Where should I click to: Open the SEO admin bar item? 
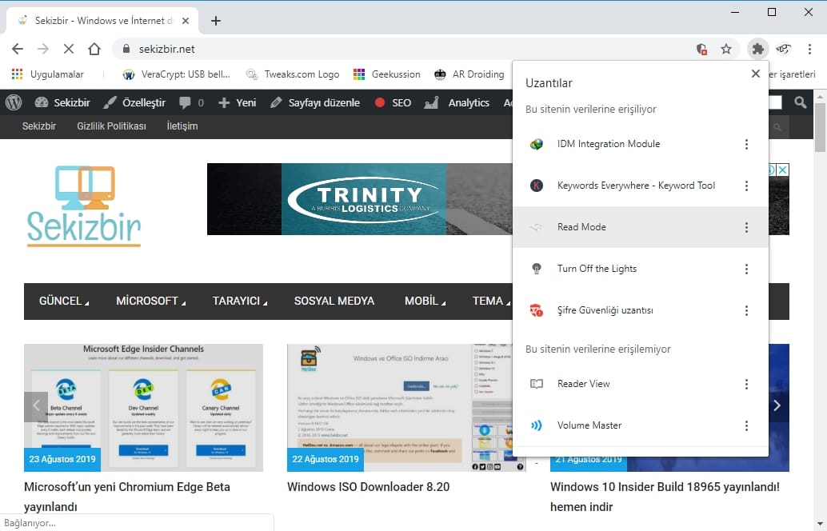click(x=393, y=103)
